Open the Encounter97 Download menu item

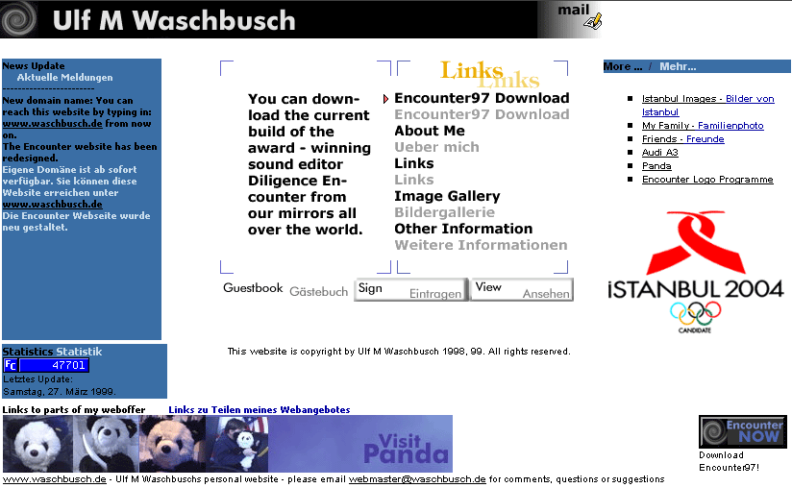481,98
